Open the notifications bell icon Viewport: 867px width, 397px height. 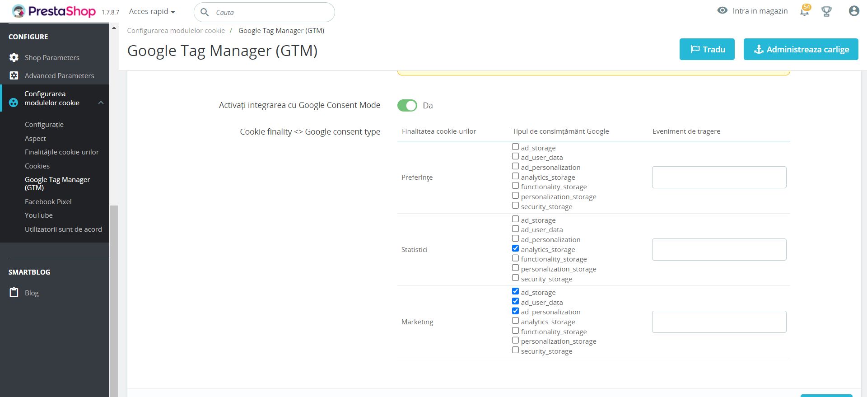[804, 11]
